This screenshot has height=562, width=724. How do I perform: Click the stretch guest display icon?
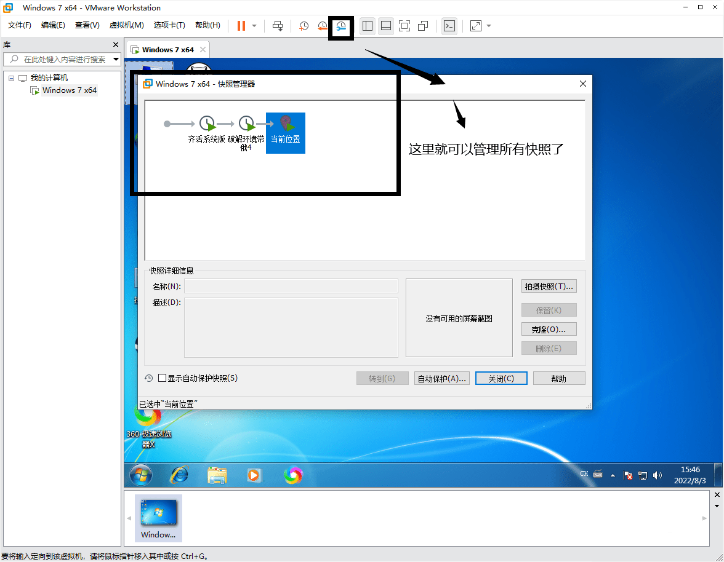click(x=475, y=26)
